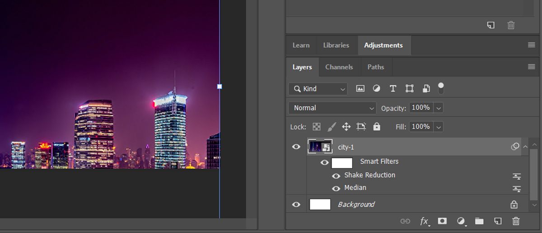Create new fill or adjustment layer
This screenshot has height=233, width=542.
point(461,221)
